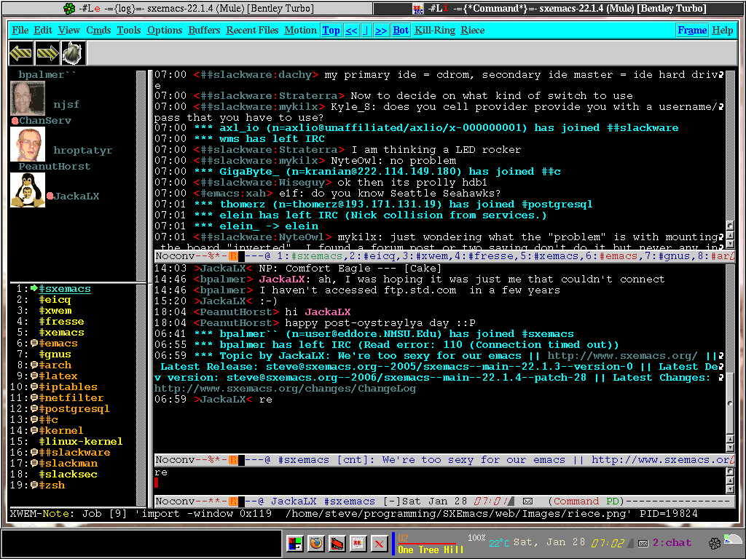
Task: Click the << page-back button
Action: coord(352,31)
